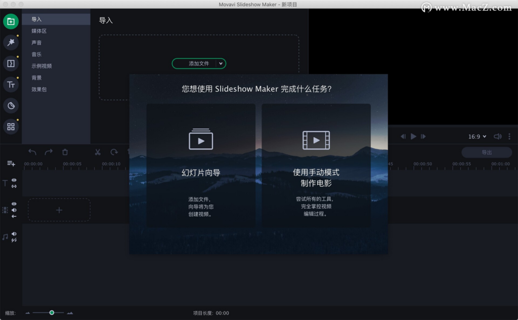518x320 pixels.
Task: Toggle audio track unlink icon
Action: pyautogui.click(x=14, y=241)
